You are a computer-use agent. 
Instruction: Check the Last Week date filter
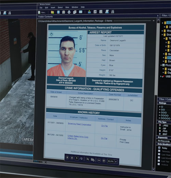[159, 154]
